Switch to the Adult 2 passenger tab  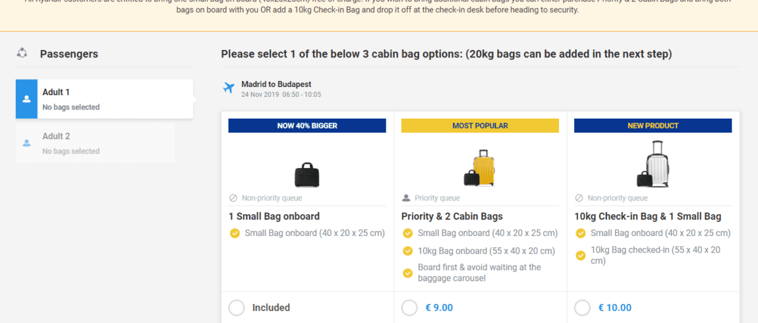[x=95, y=143]
